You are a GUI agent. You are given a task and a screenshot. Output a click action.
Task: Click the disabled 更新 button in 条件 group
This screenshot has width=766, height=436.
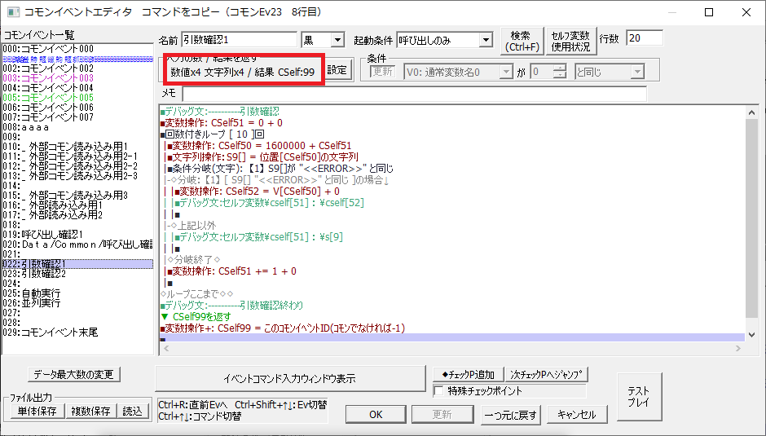[x=382, y=72]
